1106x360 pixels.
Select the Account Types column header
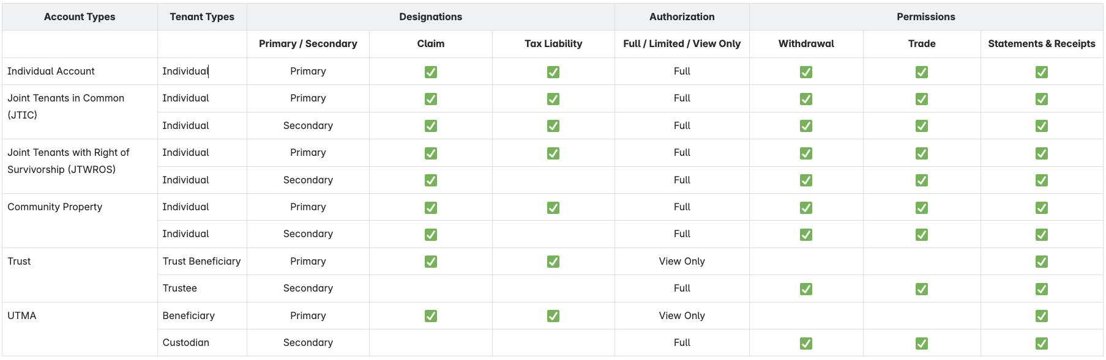pos(80,17)
